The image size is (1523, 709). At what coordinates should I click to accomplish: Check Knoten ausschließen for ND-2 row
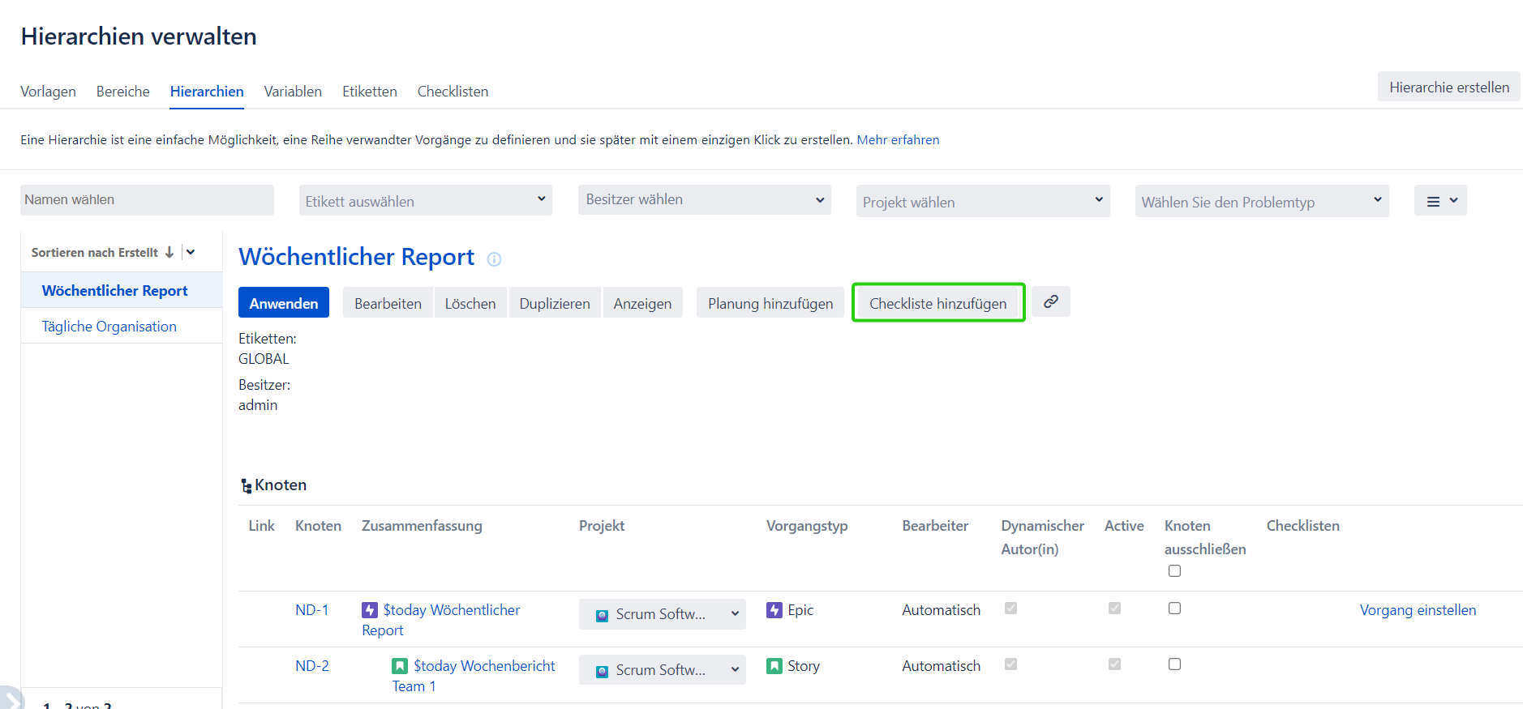pyautogui.click(x=1174, y=664)
